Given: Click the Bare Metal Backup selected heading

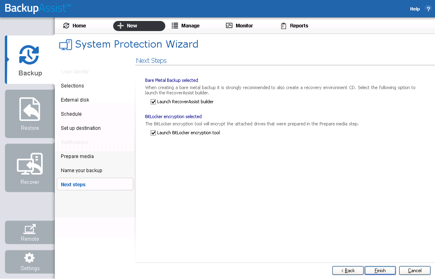Looking at the screenshot, I should click(172, 80).
